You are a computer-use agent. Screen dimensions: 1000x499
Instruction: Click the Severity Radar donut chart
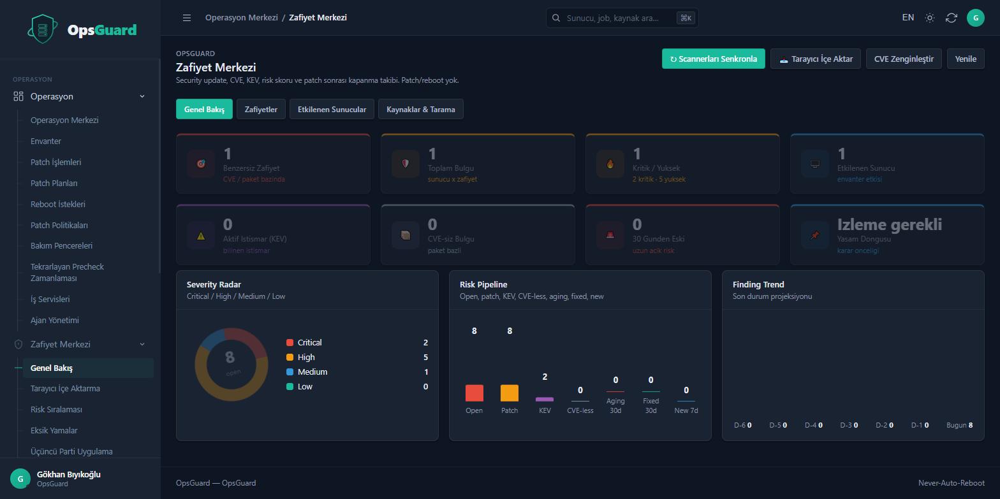click(x=231, y=365)
